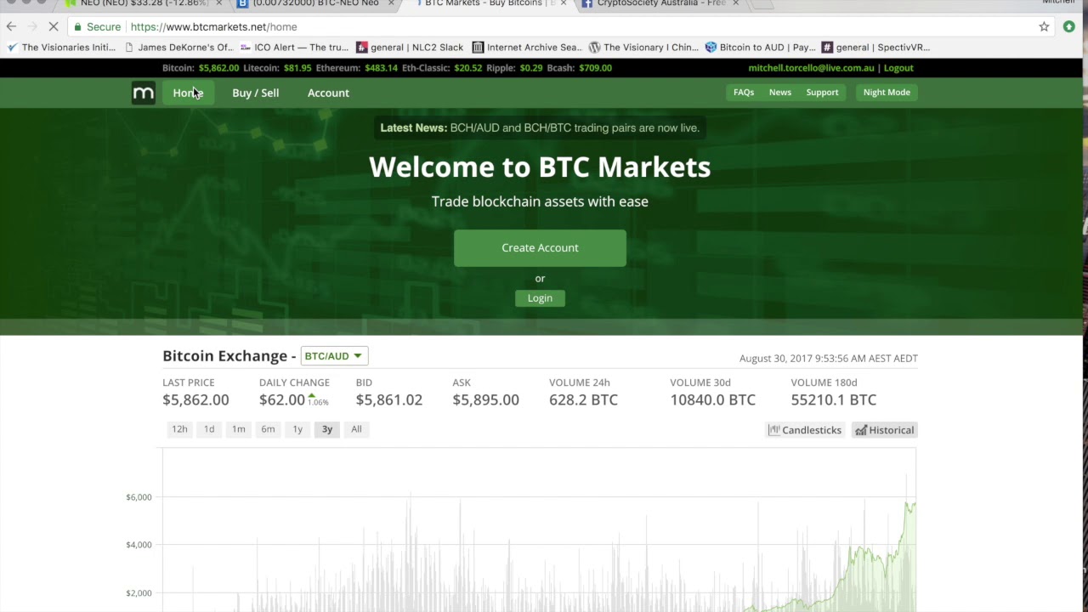Go back with browser back arrow

pos(12,26)
